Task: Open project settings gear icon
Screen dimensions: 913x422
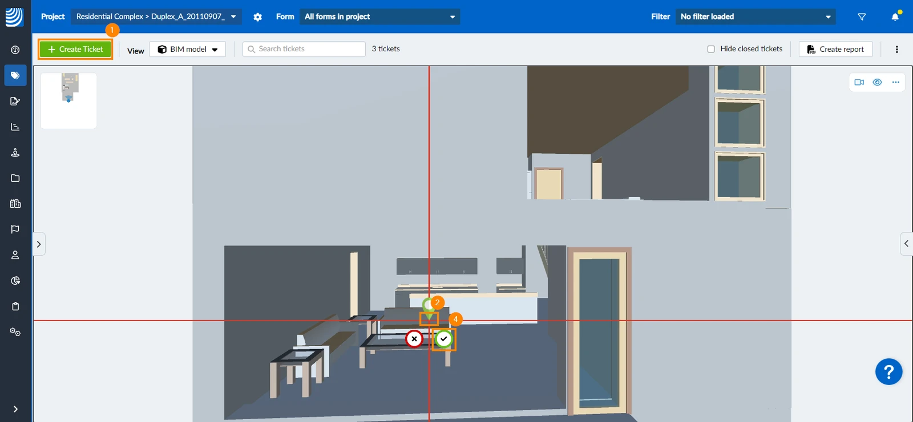Action: (258, 17)
